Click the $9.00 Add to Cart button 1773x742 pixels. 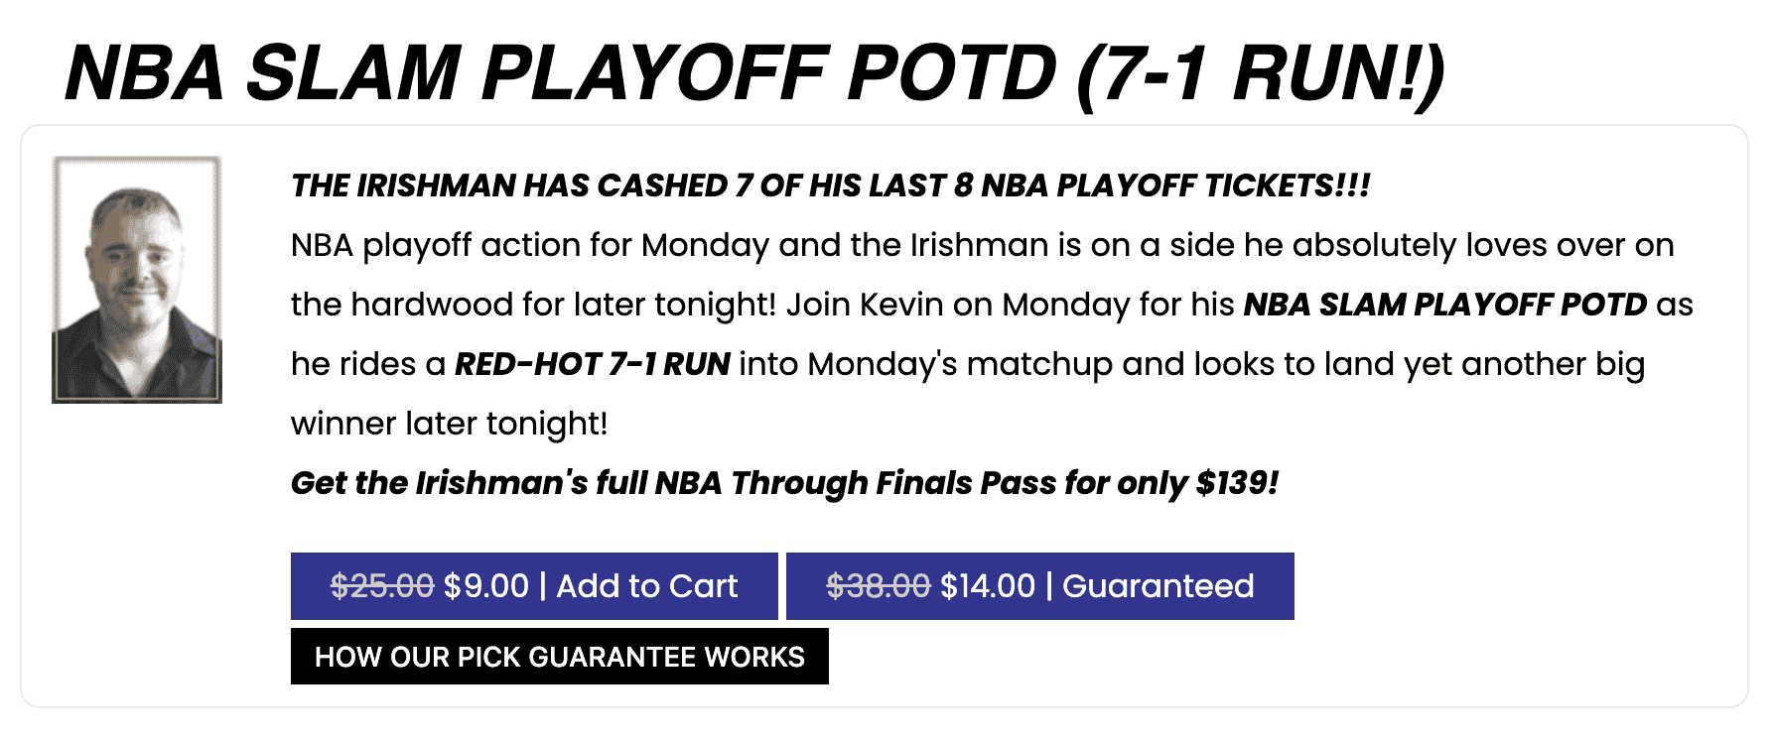point(534,586)
